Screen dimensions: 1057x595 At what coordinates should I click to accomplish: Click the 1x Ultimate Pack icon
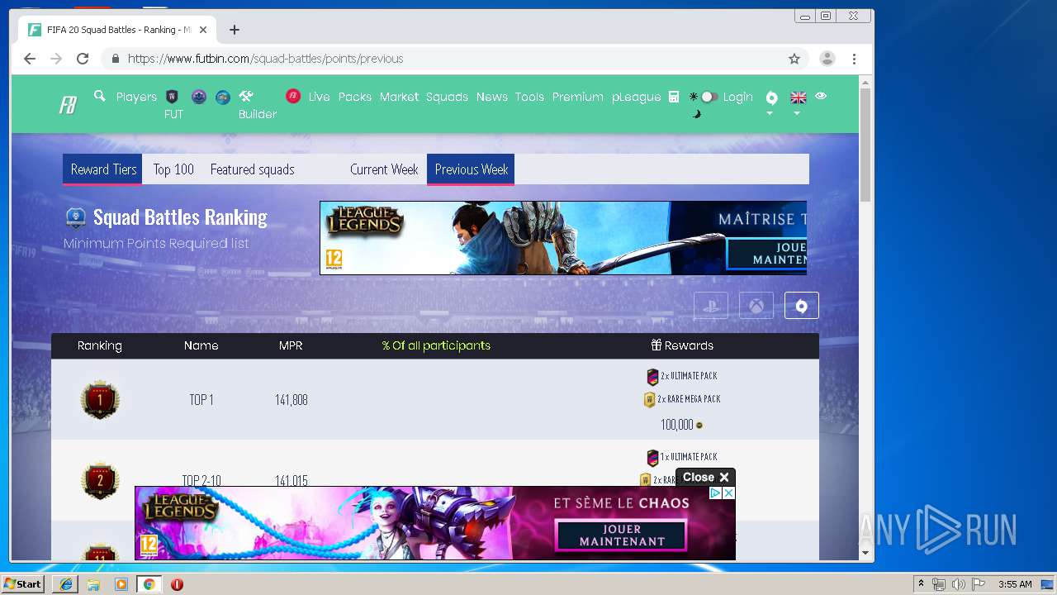pyautogui.click(x=652, y=458)
